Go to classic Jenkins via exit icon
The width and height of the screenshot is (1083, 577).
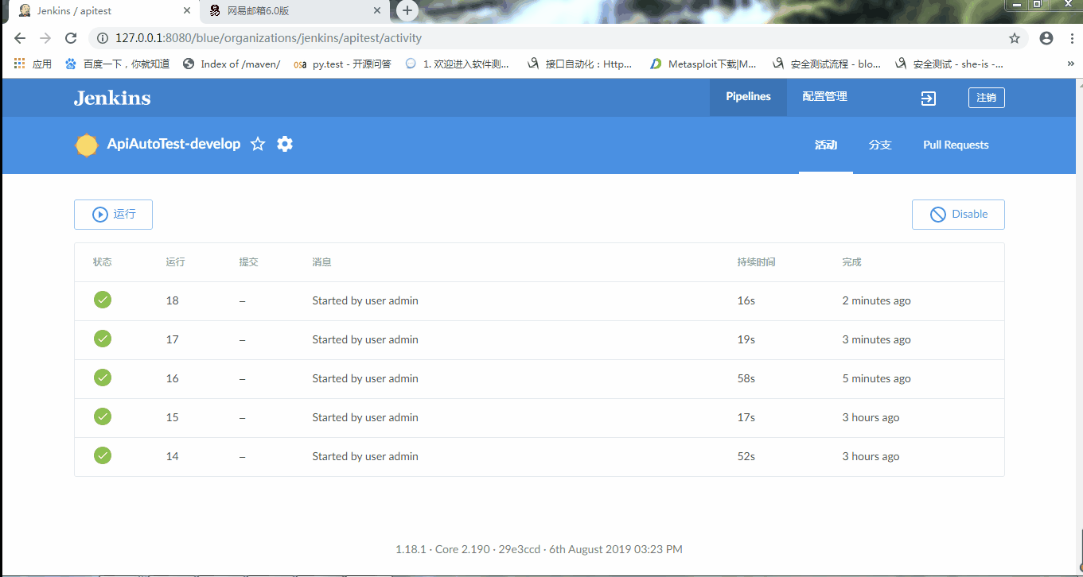pyautogui.click(x=928, y=98)
